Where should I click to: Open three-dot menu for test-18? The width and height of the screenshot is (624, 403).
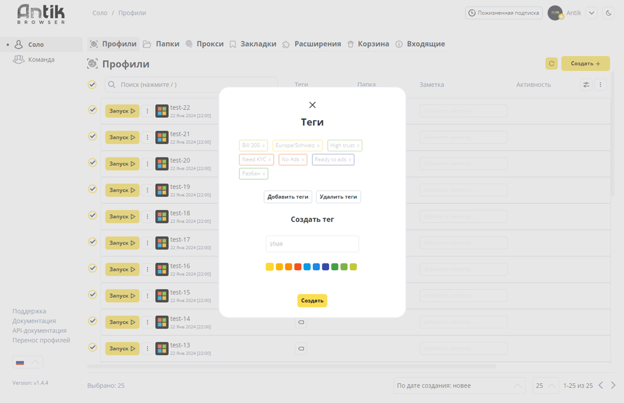(x=147, y=216)
